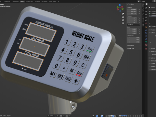This screenshot has height=117, width=156.
Task: Open the Render properties tab icon
Action: point(146,11)
